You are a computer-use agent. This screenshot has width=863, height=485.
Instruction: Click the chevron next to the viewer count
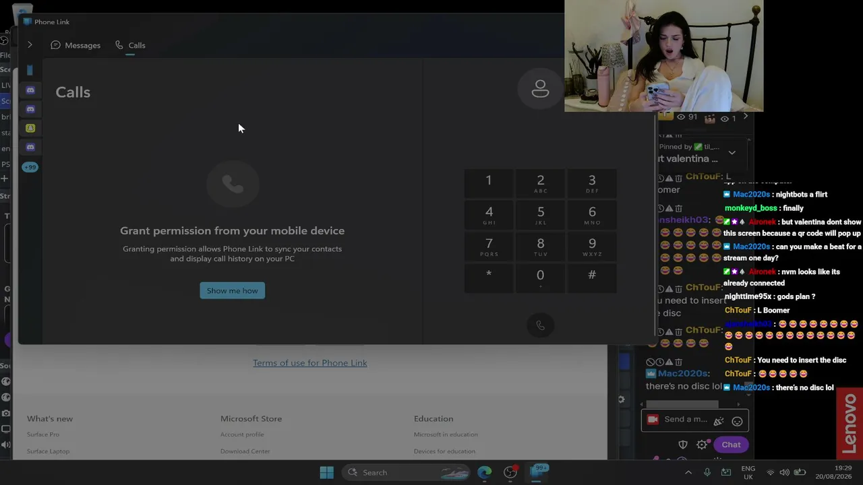[x=745, y=117]
